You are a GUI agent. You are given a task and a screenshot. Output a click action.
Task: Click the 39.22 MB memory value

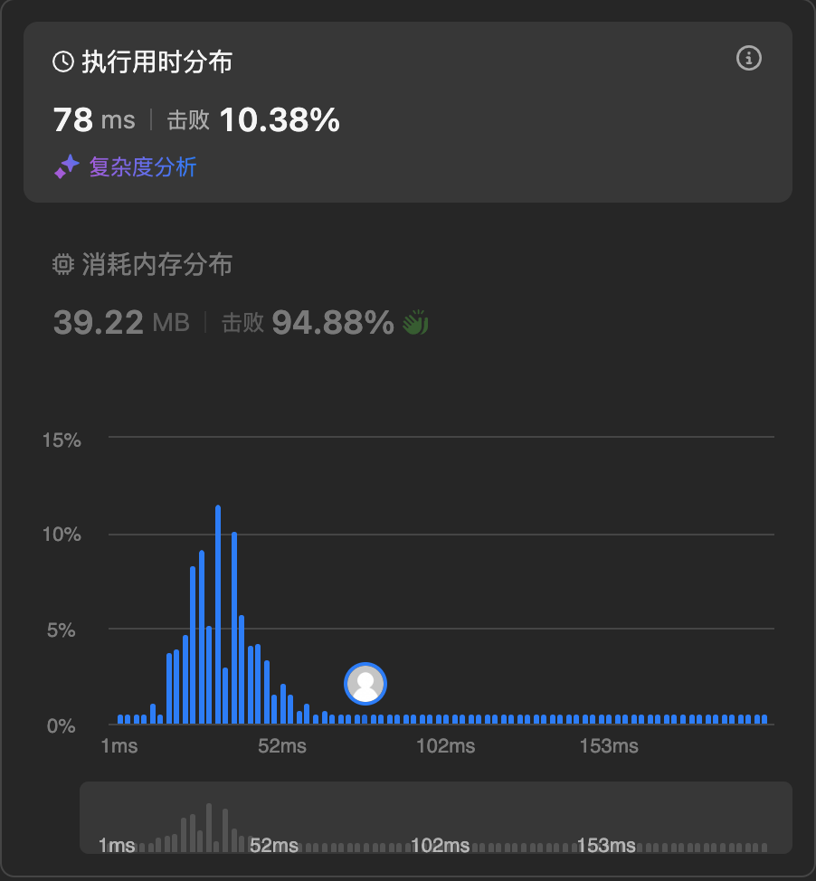pos(121,323)
